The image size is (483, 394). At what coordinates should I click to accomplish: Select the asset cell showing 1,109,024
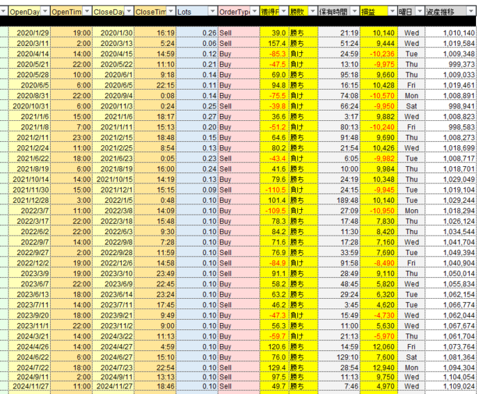click(457, 384)
